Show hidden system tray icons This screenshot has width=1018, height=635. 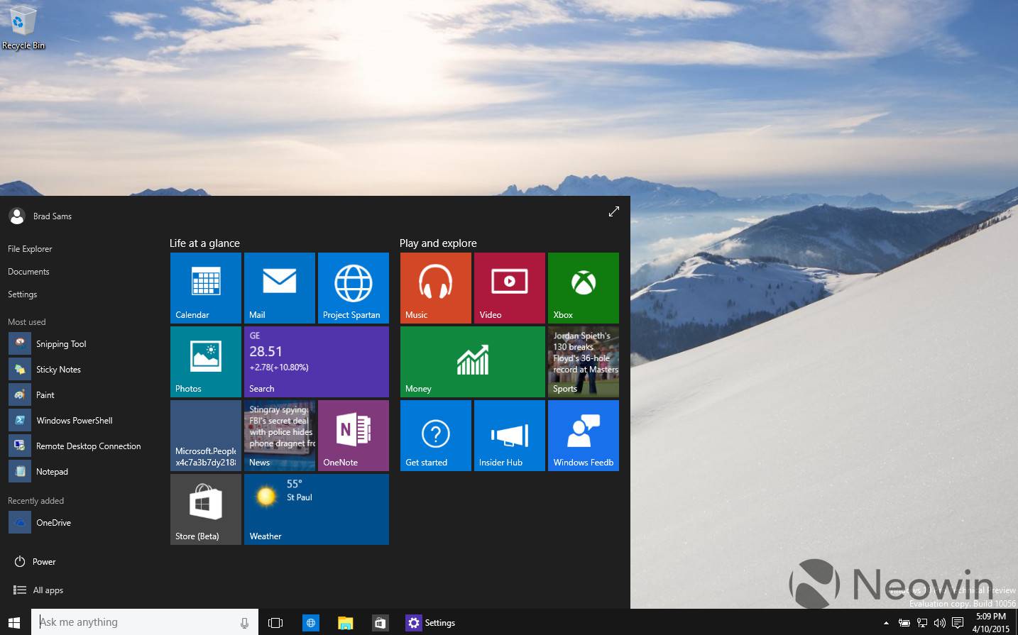[886, 623]
